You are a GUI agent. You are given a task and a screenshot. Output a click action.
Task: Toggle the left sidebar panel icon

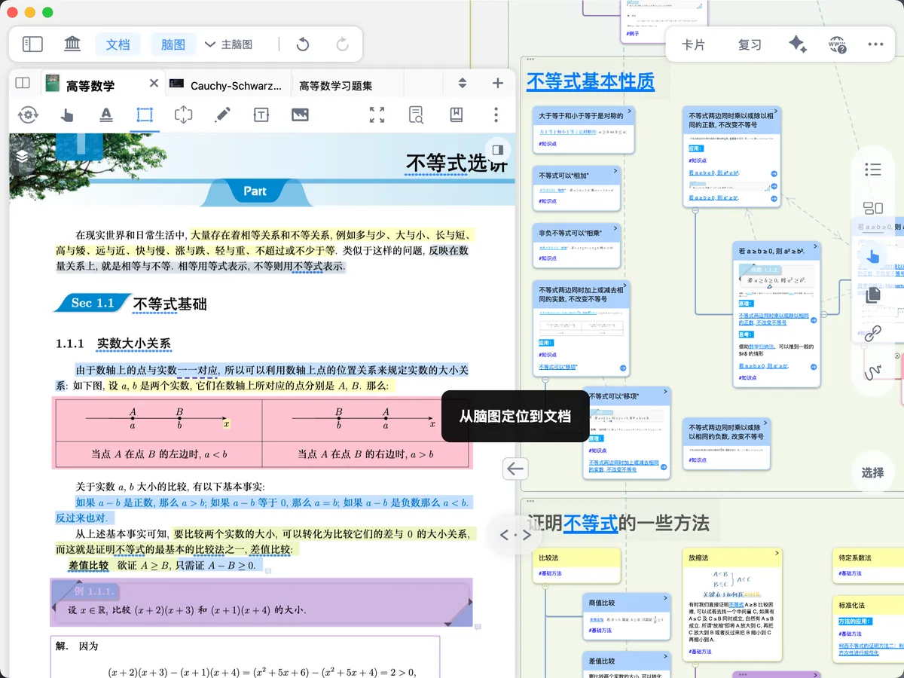point(32,44)
